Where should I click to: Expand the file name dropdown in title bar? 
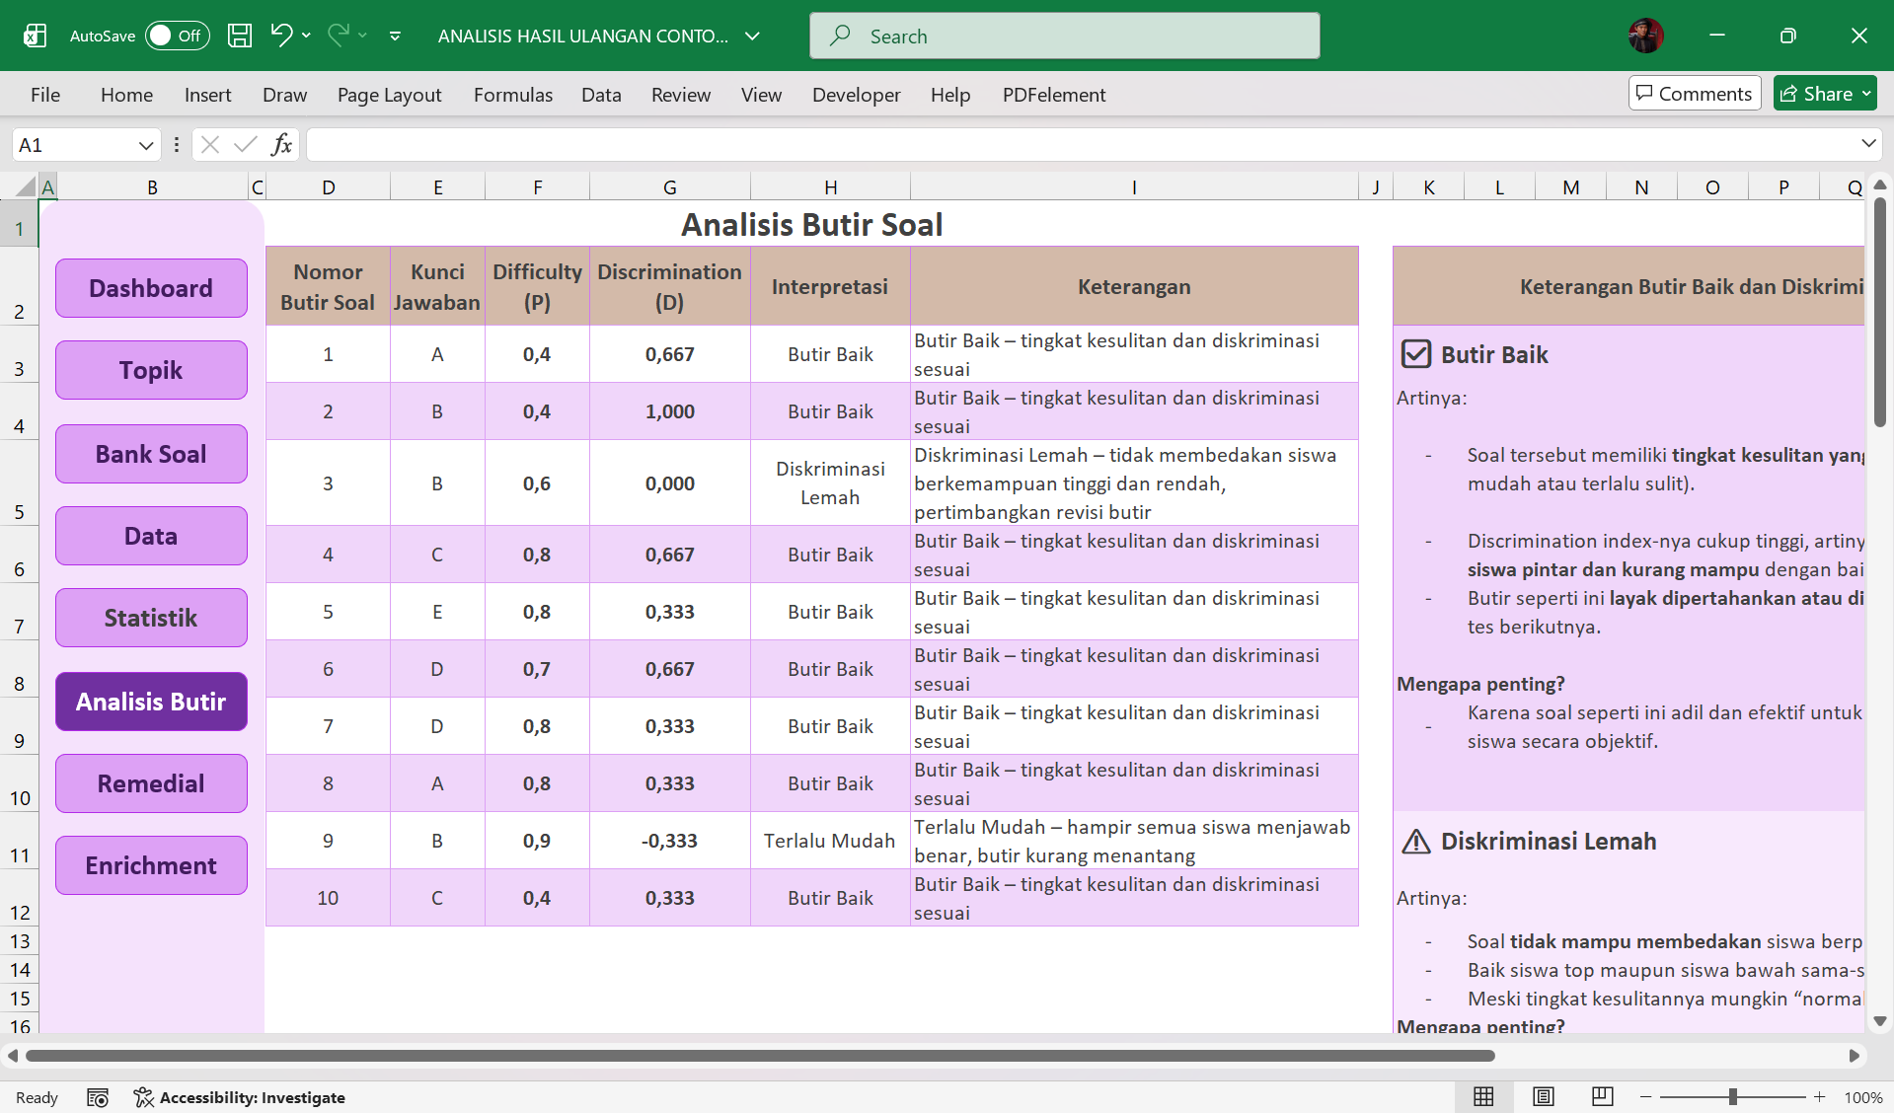(x=752, y=36)
